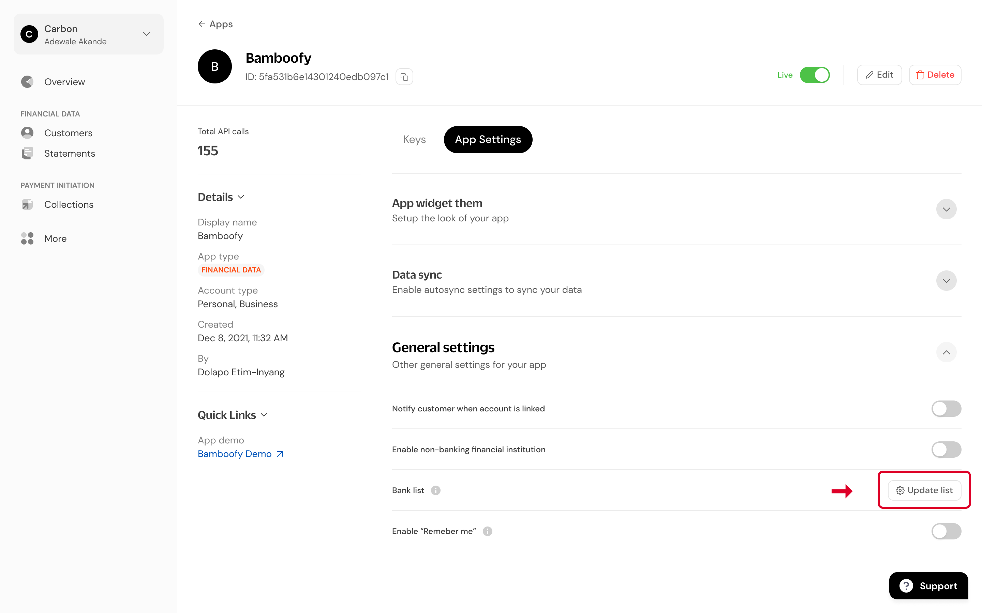
Task: Click the Remember me info icon
Action: (487, 531)
